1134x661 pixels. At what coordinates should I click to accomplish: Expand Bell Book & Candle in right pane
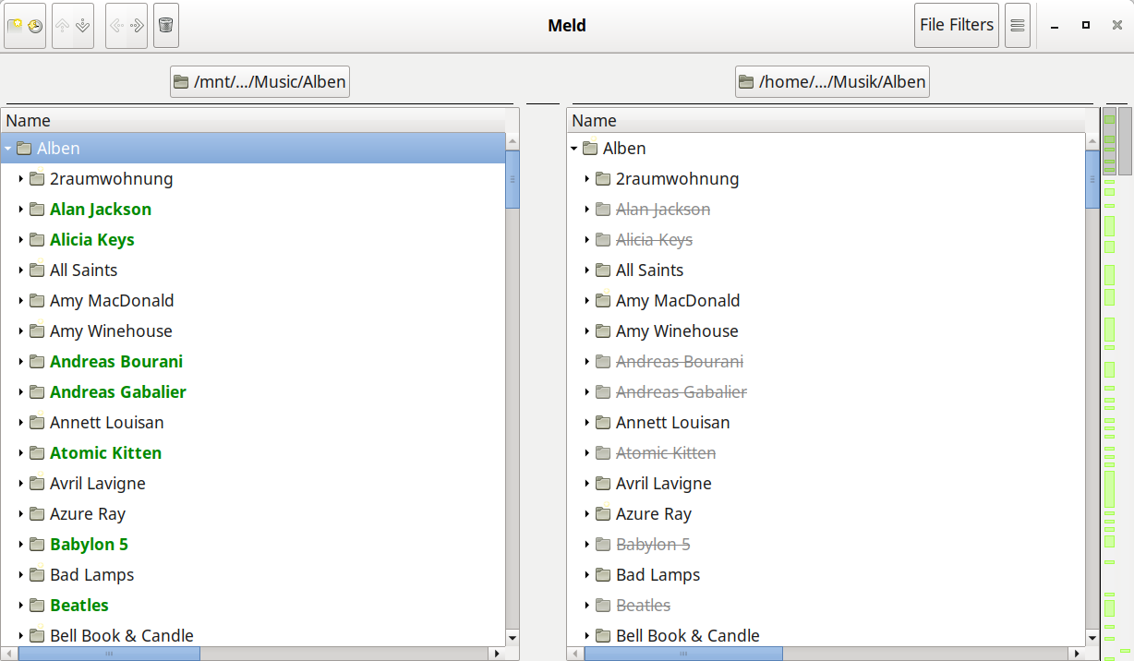(586, 636)
